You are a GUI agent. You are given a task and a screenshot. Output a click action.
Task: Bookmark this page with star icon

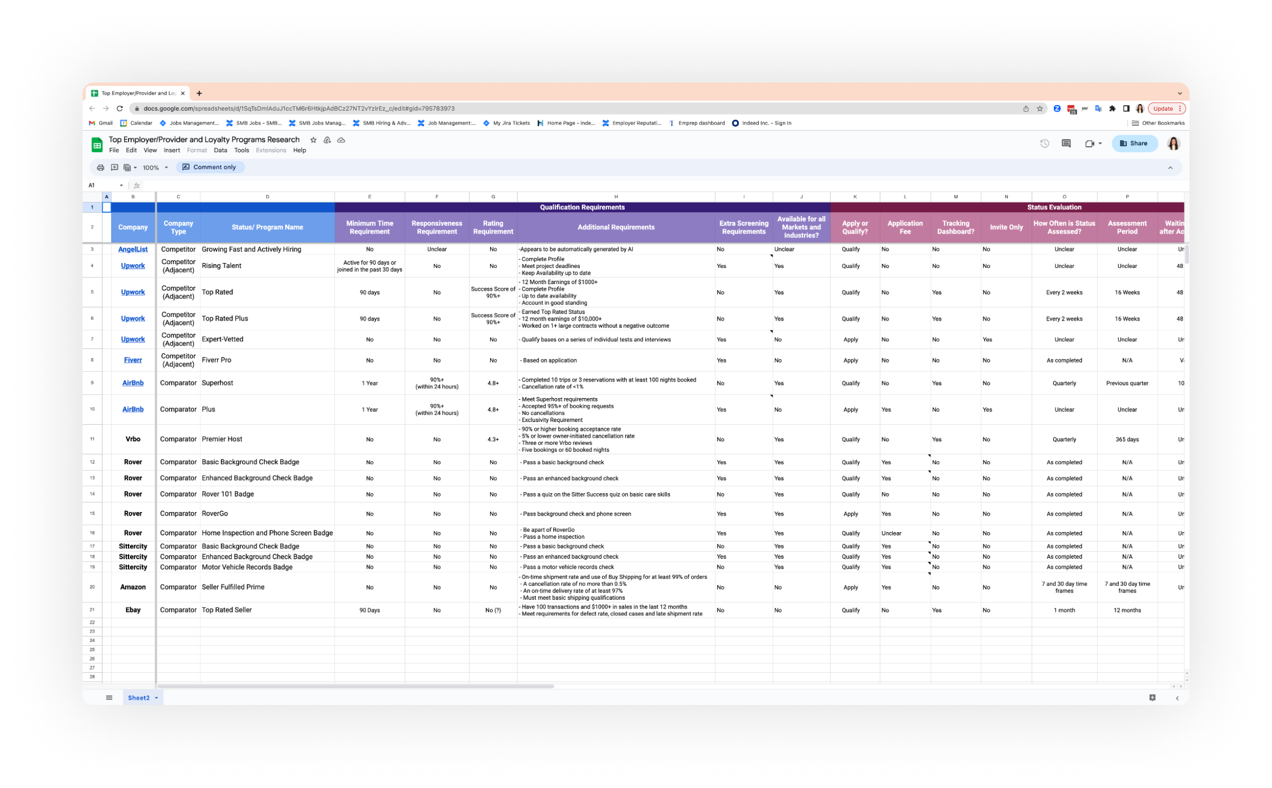(1040, 109)
